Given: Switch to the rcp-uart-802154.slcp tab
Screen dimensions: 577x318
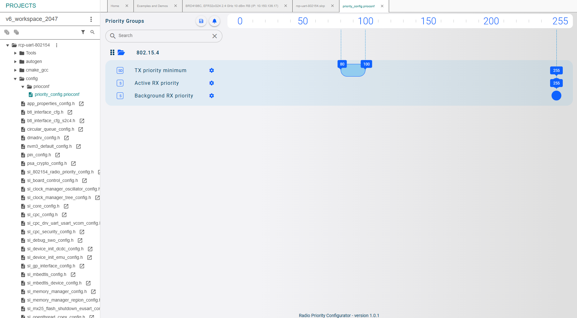Looking at the screenshot, I should (x=310, y=6).
